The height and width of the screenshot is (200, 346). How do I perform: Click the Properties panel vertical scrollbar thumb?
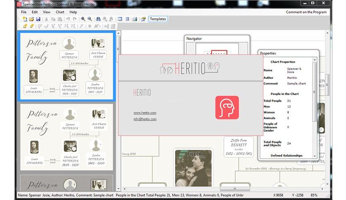(315, 92)
